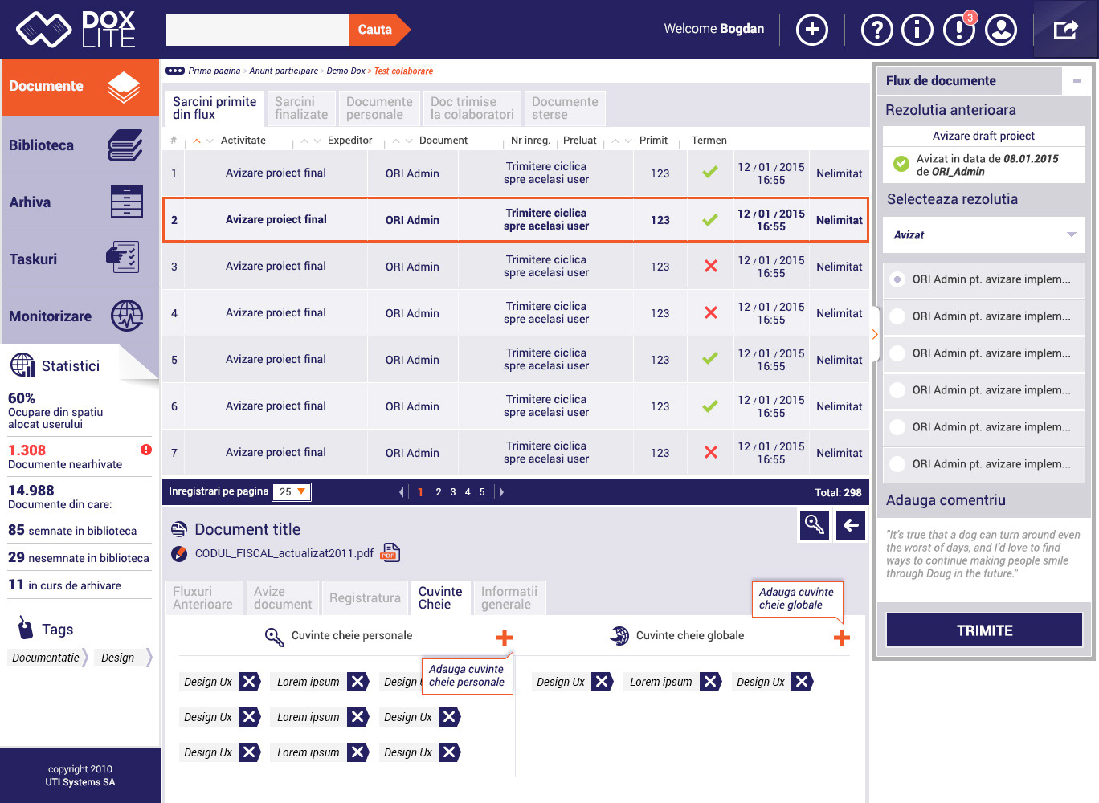The width and height of the screenshot is (1099, 803).
Task: Open the info icon in header
Action: 917,30
